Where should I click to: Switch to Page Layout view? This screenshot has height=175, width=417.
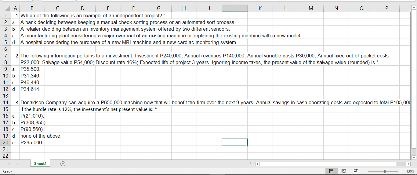(x=343, y=171)
